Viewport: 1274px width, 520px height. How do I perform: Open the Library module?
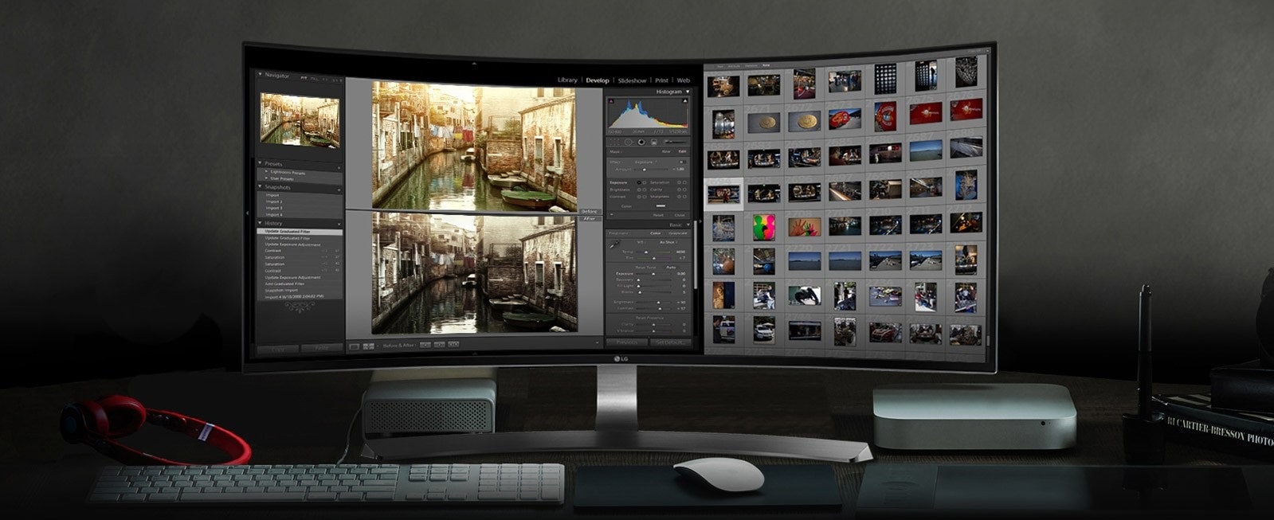[567, 80]
